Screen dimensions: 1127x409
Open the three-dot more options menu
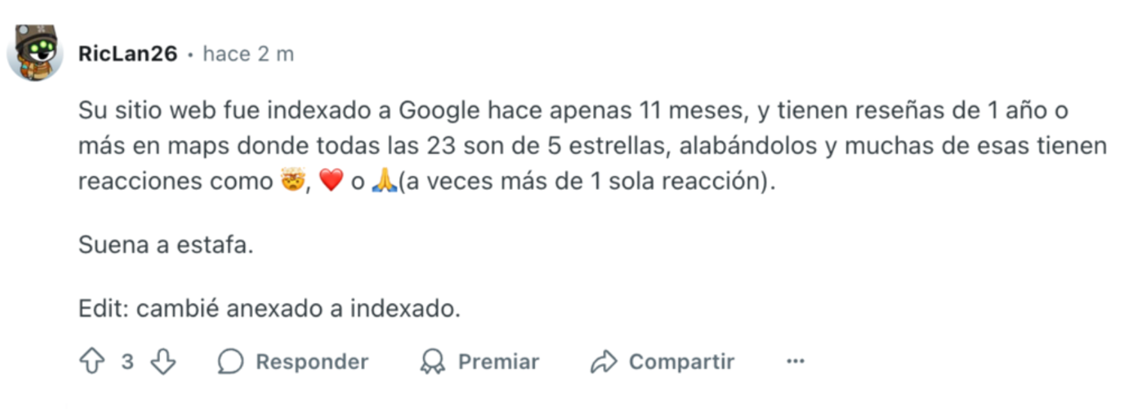795,361
